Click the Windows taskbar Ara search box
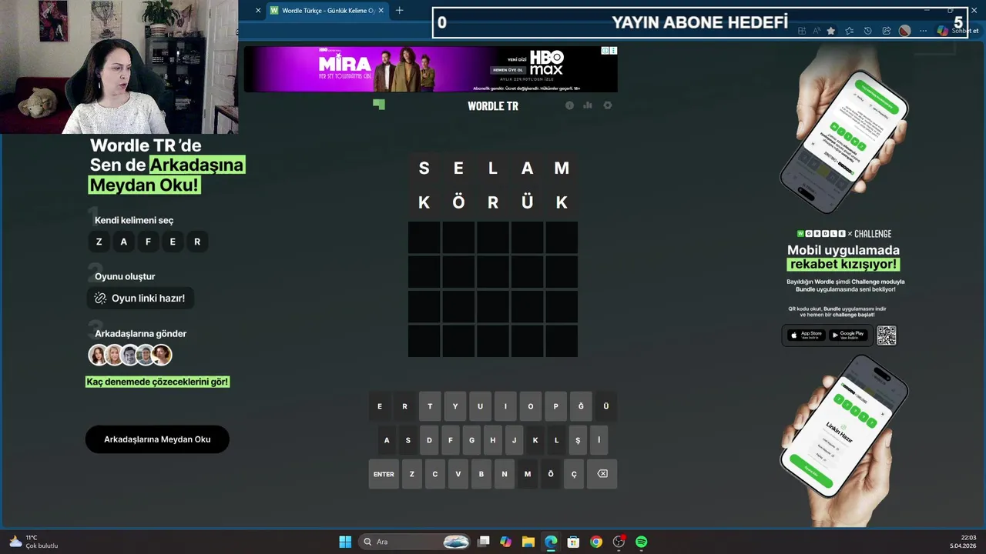986x554 pixels. (415, 542)
